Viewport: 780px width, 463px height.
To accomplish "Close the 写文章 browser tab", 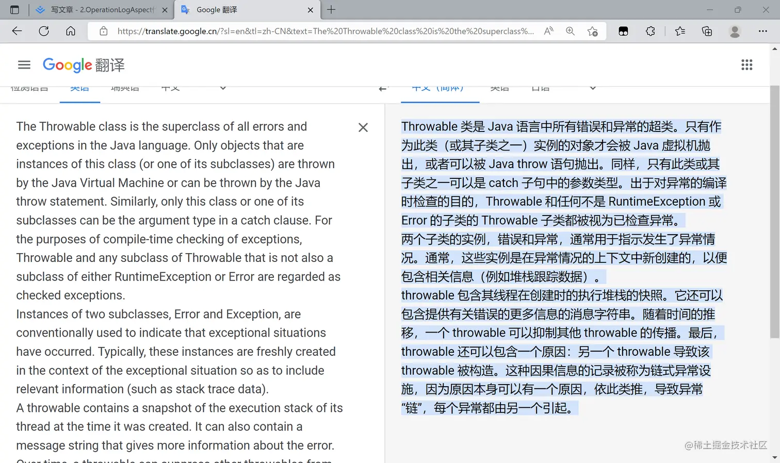I will coord(165,10).
